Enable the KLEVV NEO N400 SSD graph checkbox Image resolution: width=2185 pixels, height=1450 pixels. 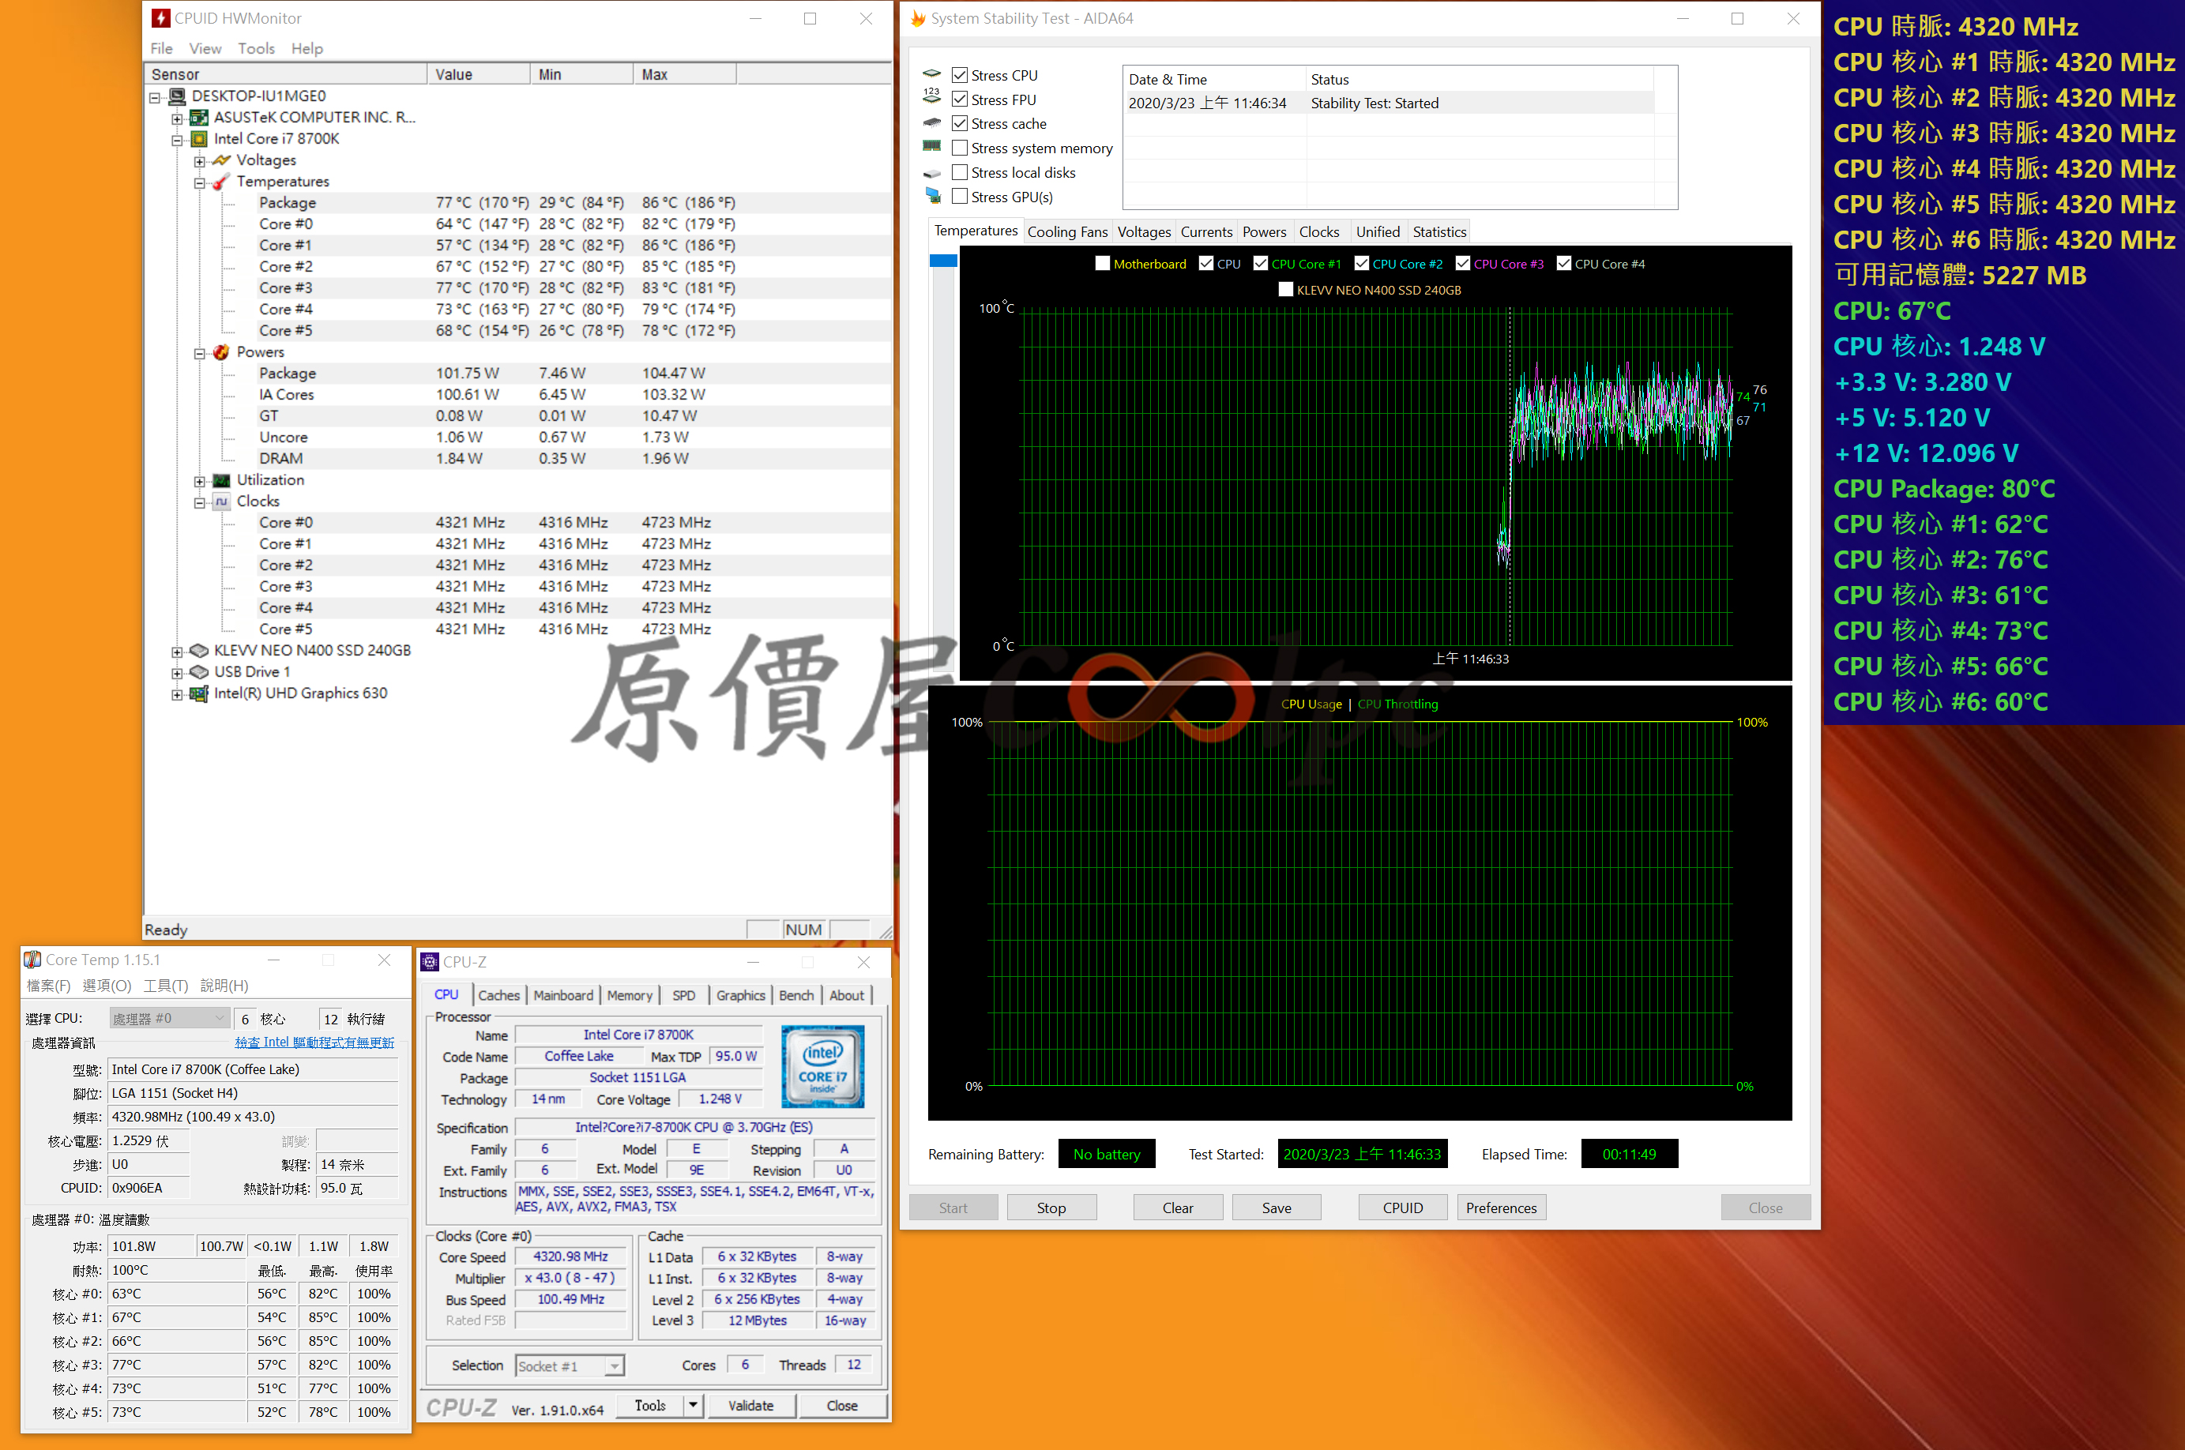1285,289
